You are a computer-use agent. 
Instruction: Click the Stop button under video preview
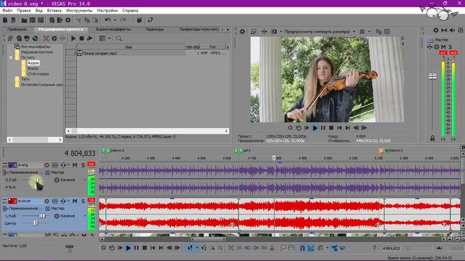coord(331,128)
